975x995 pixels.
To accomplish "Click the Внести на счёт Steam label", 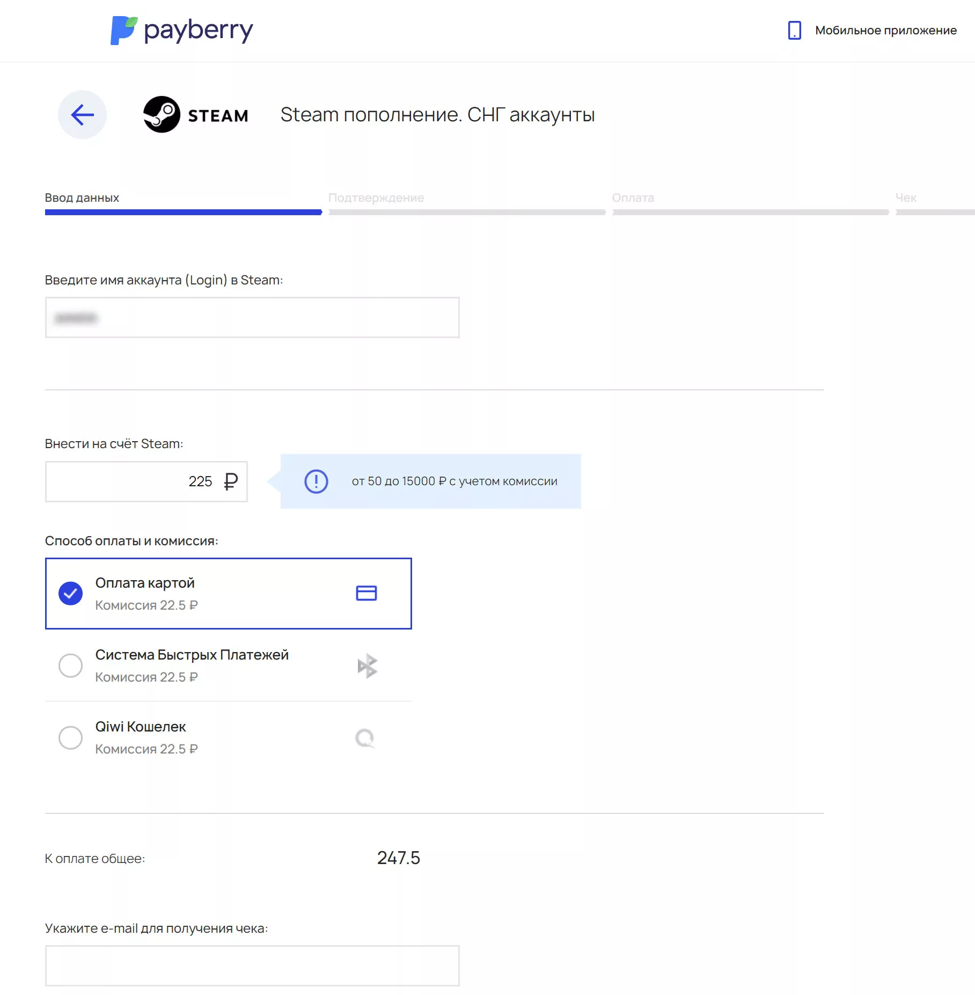I will [x=114, y=444].
